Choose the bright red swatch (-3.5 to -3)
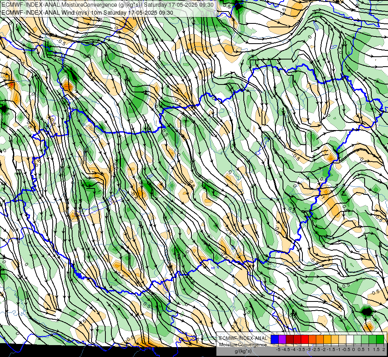Image resolution: width=388 pixels, height=357 pixels. (x=305, y=340)
